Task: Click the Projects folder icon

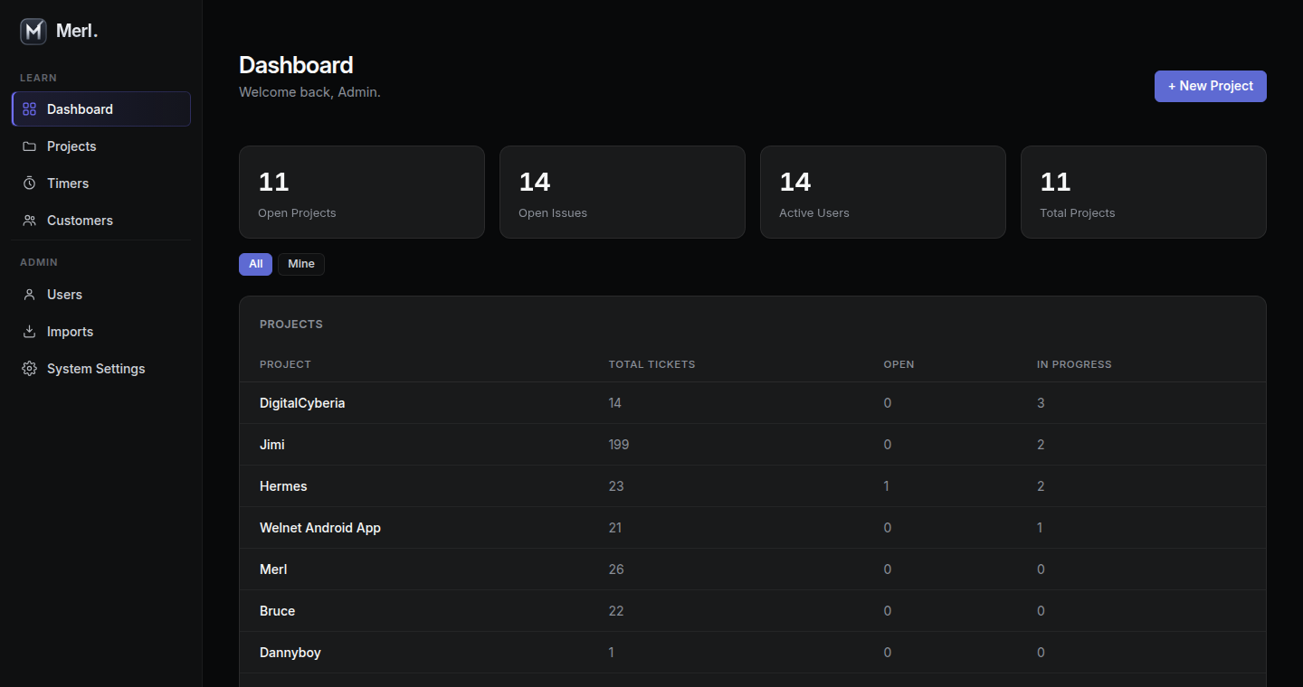Action: click(30, 146)
